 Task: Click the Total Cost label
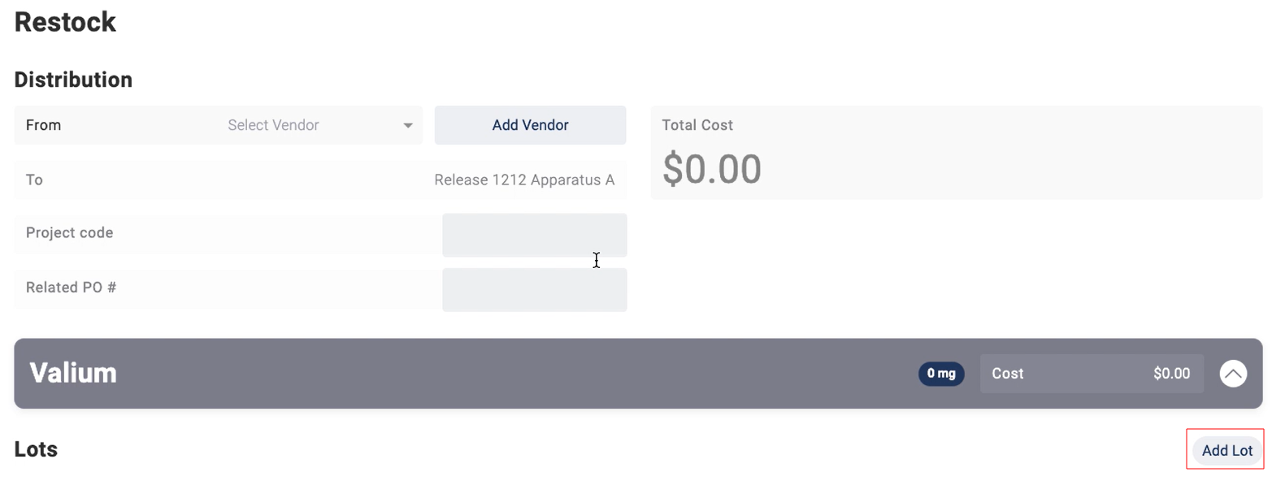click(x=697, y=125)
